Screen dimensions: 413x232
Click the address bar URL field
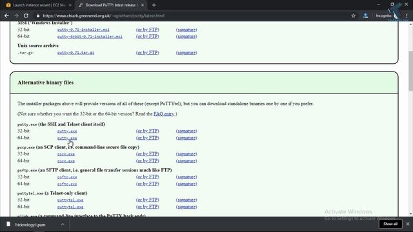click(x=103, y=15)
